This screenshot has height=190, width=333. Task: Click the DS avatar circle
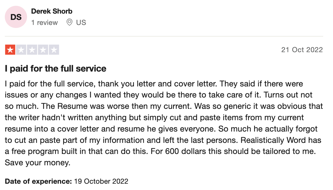pyautogui.click(x=16, y=17)
